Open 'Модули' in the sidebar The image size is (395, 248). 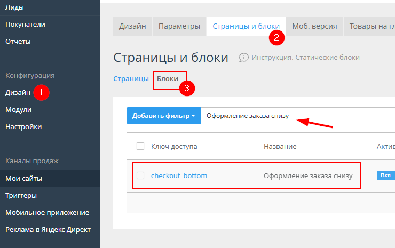[x=18, y=109]
